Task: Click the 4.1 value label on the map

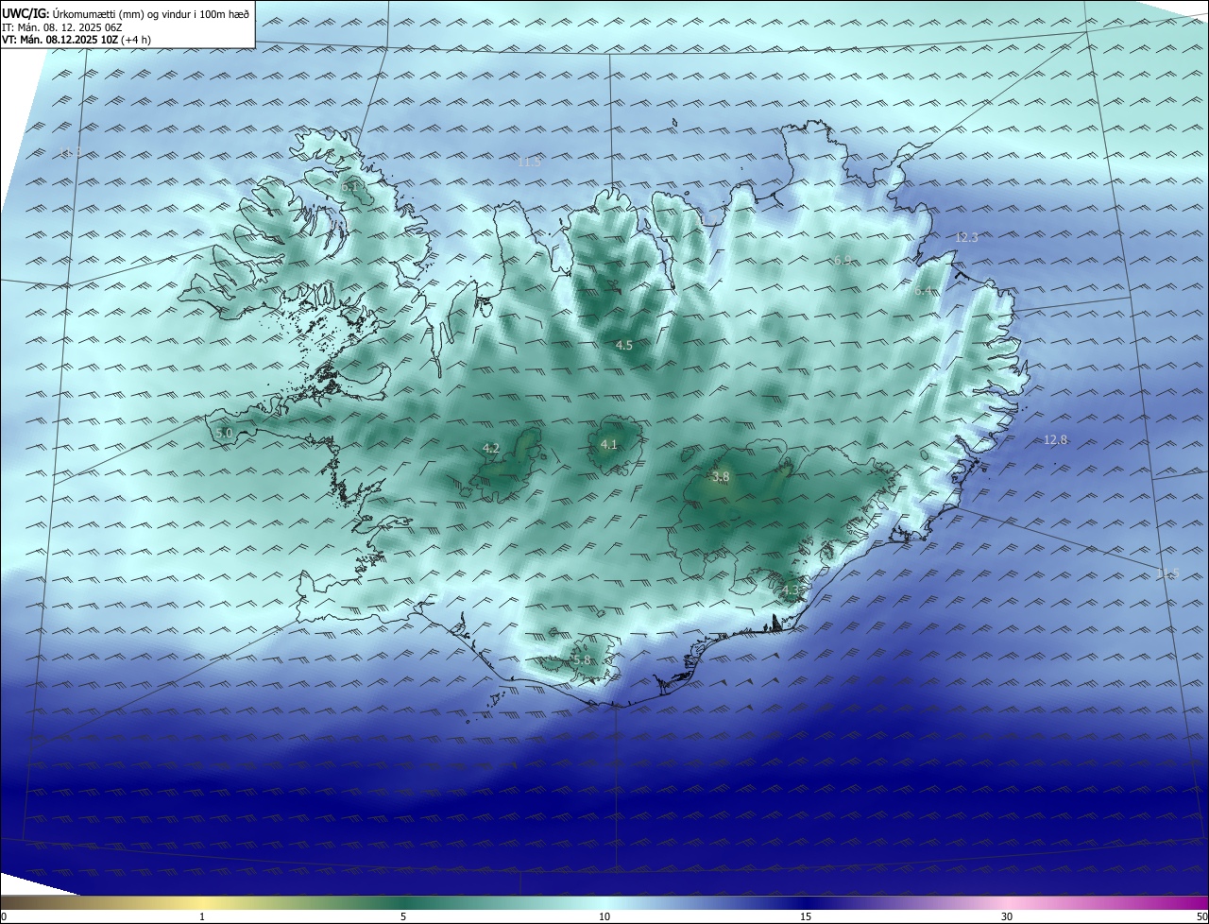Action: [609, 444]
